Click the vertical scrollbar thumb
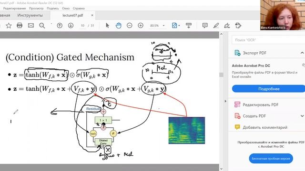305x171 pixels. (x=221, y=75)
